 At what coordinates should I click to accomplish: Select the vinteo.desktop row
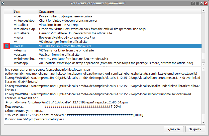[x=103, y=21]
